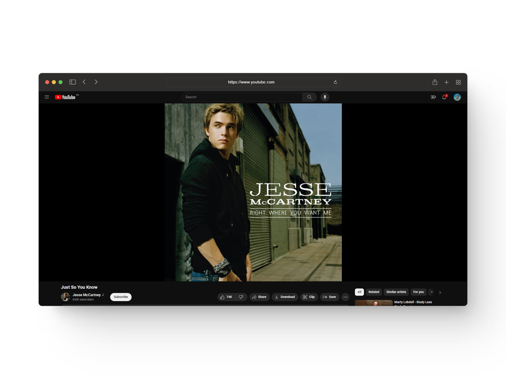Image resolution: width=506 pixels, height=379 pixels.
Task: Reload the page using refresh icon
Action: pyautogui.click(x=335, y=82)
